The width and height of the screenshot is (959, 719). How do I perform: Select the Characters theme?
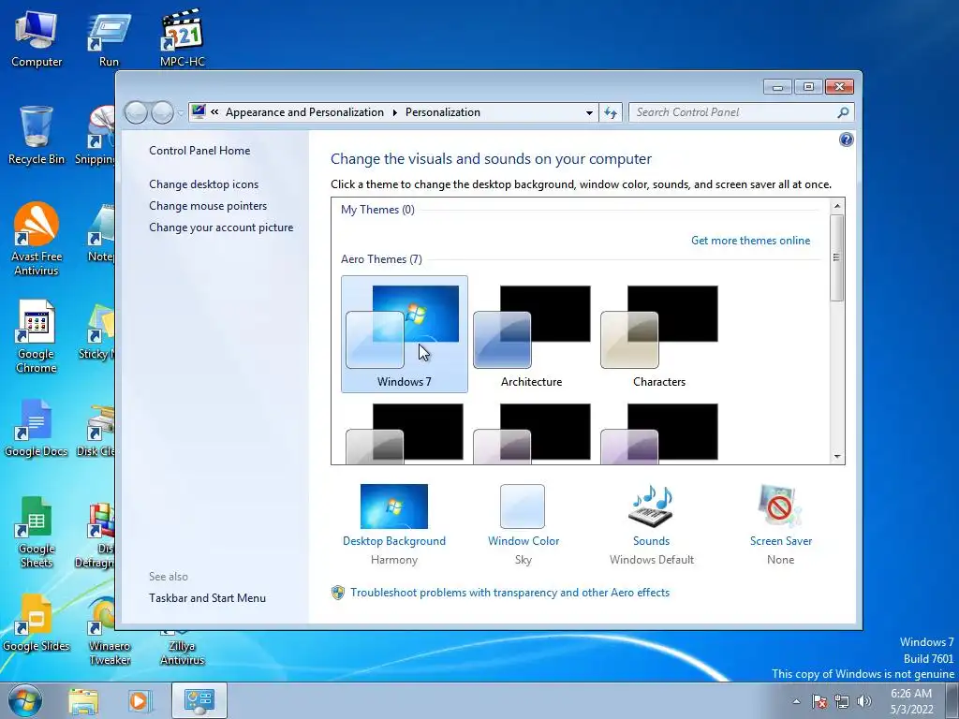(x=658, y=334)
